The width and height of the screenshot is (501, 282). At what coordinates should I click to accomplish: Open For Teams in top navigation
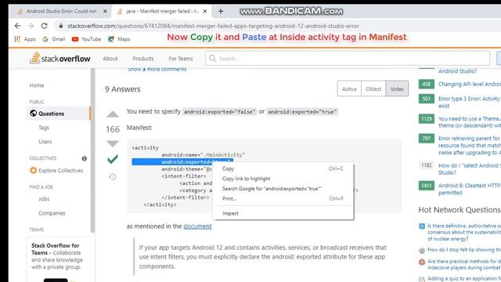pos(181,59)
